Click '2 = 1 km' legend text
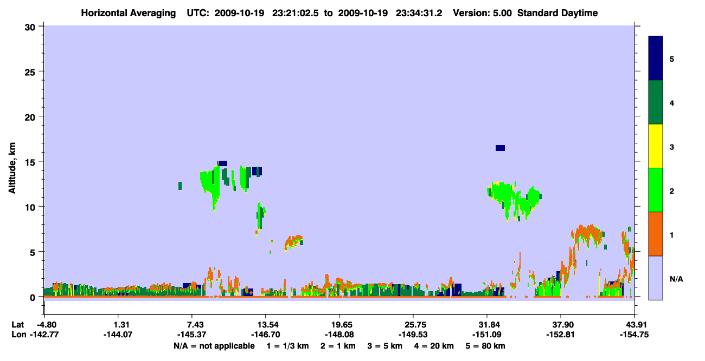This screenshot has height=361, width=705. point(337,346)
